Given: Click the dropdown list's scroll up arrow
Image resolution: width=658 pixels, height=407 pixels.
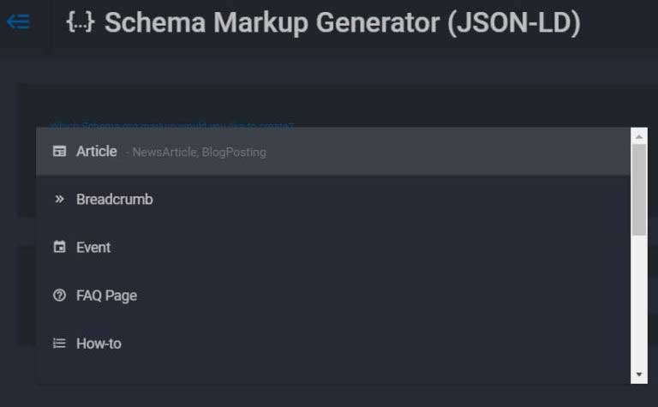Looking at the screenshot, I should (639, 137).
